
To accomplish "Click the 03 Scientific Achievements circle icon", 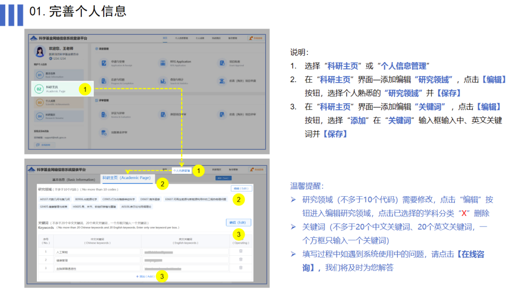I will (40, 102).
